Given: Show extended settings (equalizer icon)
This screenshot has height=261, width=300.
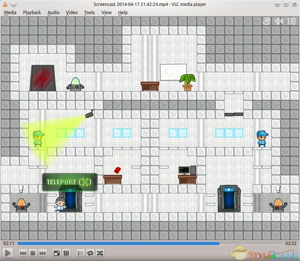Looking at the screenshot, I should 66,253.
